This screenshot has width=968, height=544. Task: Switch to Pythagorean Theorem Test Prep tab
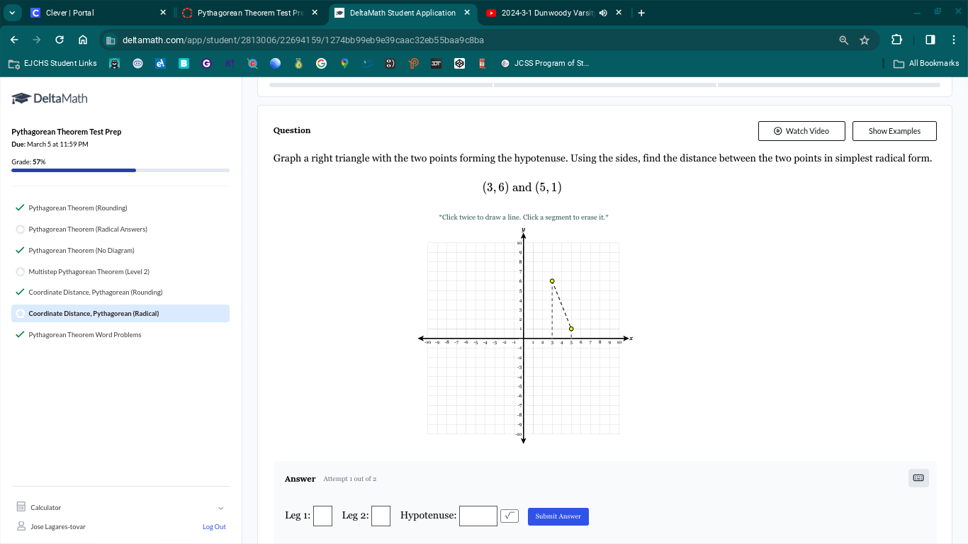[250, 13]
